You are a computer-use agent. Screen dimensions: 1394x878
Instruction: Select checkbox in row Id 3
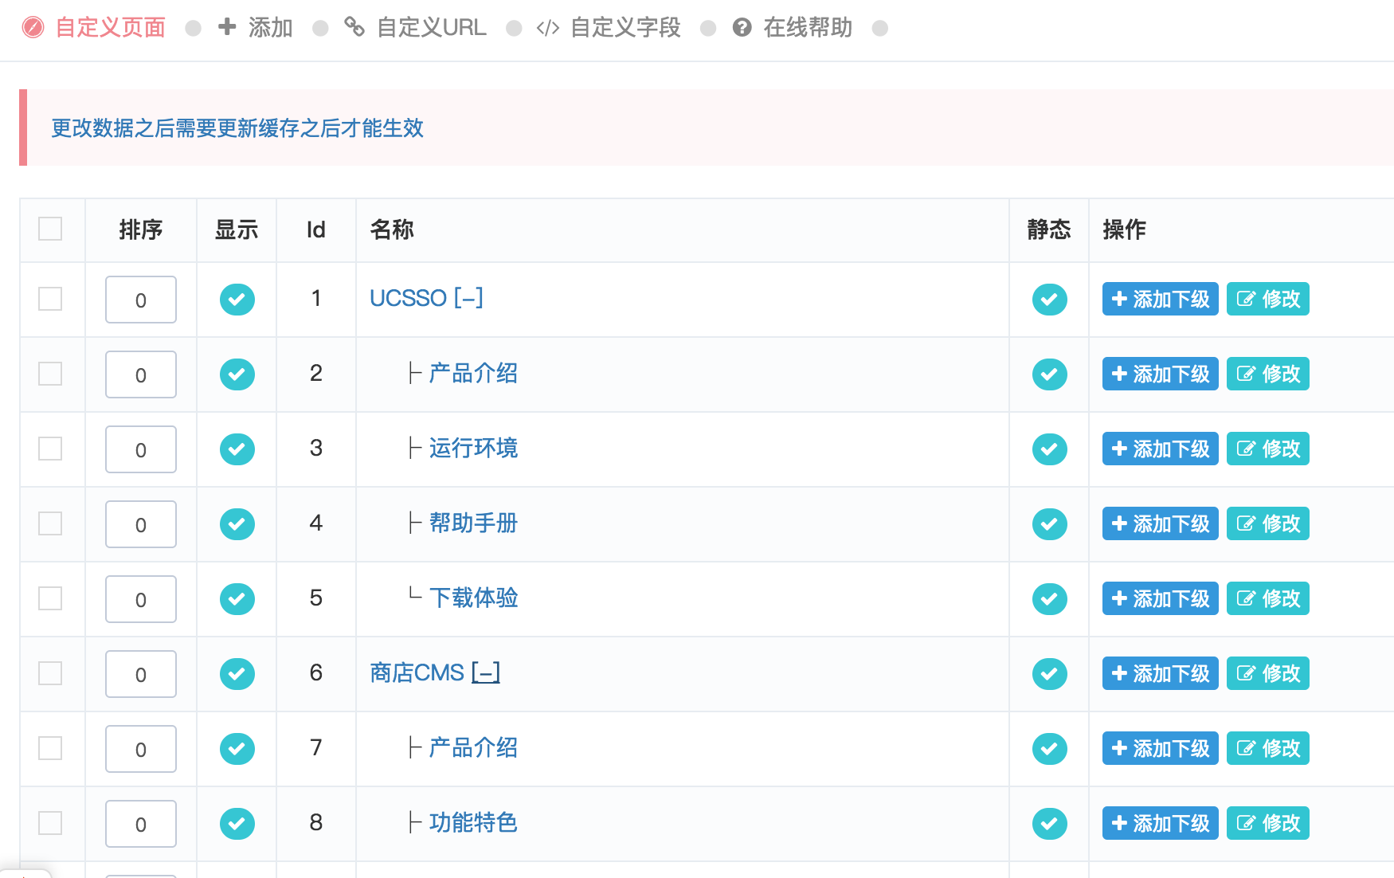coord(50,449)
